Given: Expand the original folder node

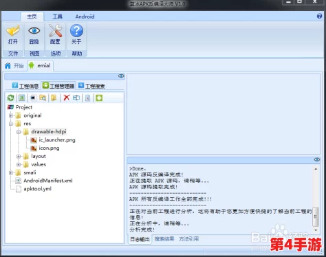Looking at the screenshot, I should click(x=11, y=115).
